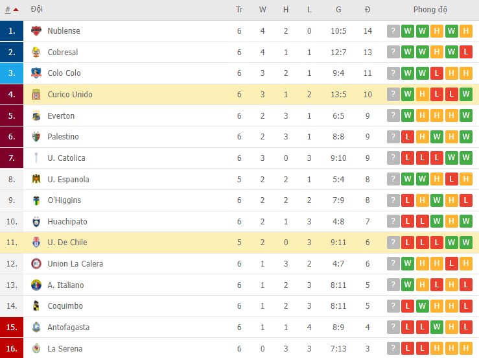Viewport: 479px width, 358px height.
Task: Click the Curico Unido club badge
Action: 36,95
